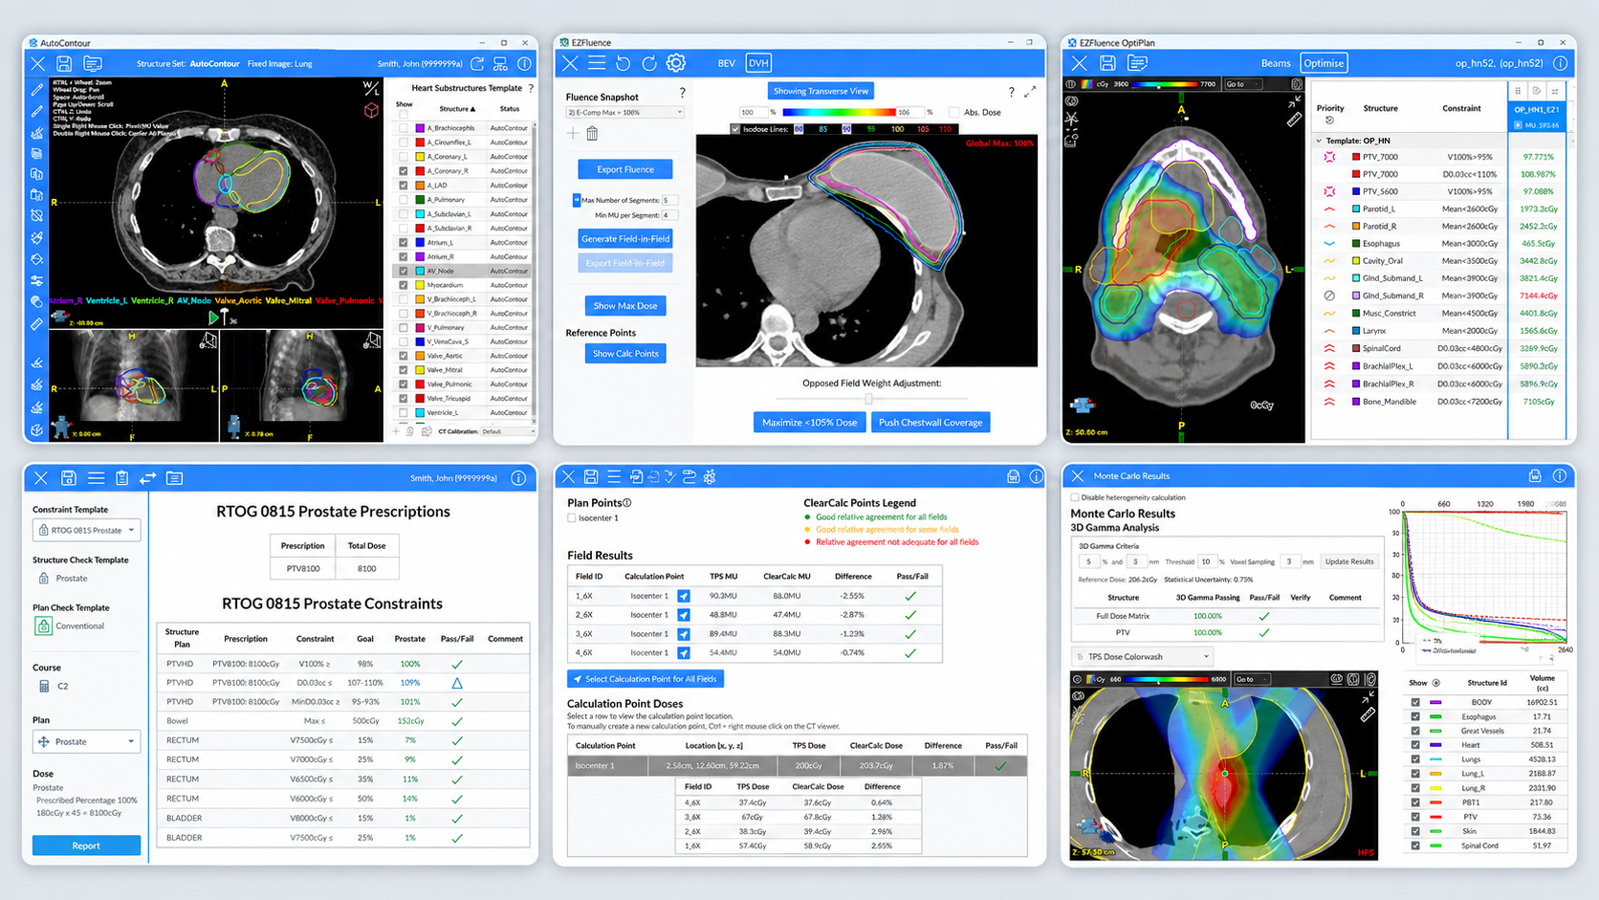This screenshot has width=1599, height=900.
Task: Check the A_Brachiocephls structure checkbox
Action: tap(404, 128)
